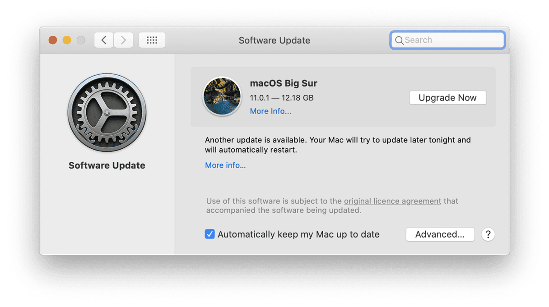Click the macOS Big Sur update icon
Viewport: 549px width, 307px height.
click(222, 96)
